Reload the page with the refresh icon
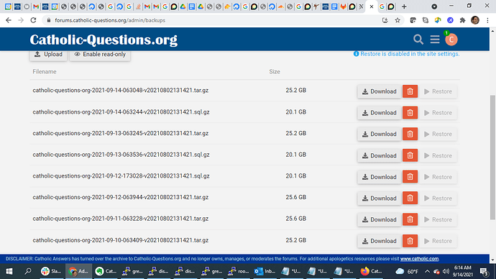This screenshot has height=279, width=496. (33, 20)
